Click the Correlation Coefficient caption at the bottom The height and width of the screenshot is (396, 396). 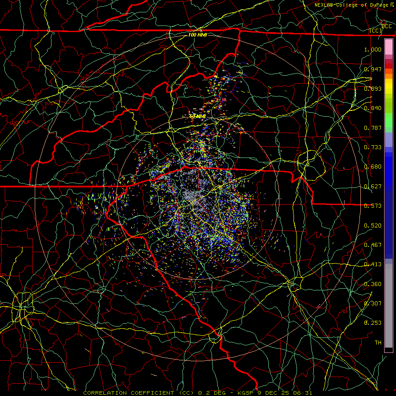(x=198, y=393)
